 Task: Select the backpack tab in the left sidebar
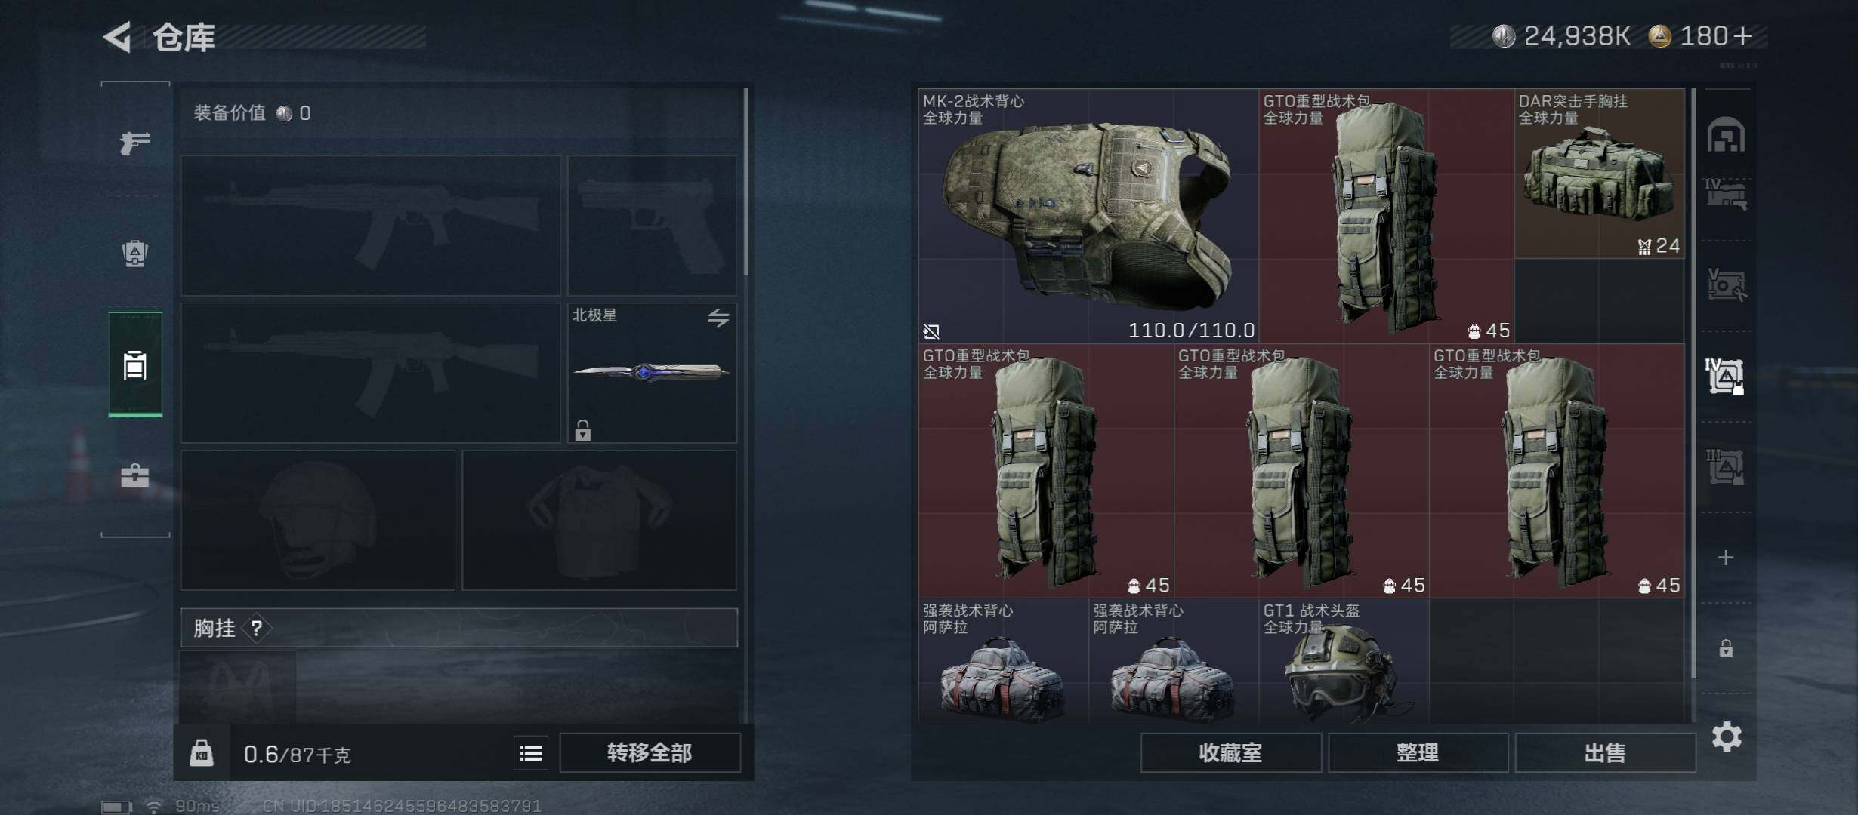[135, 253]
